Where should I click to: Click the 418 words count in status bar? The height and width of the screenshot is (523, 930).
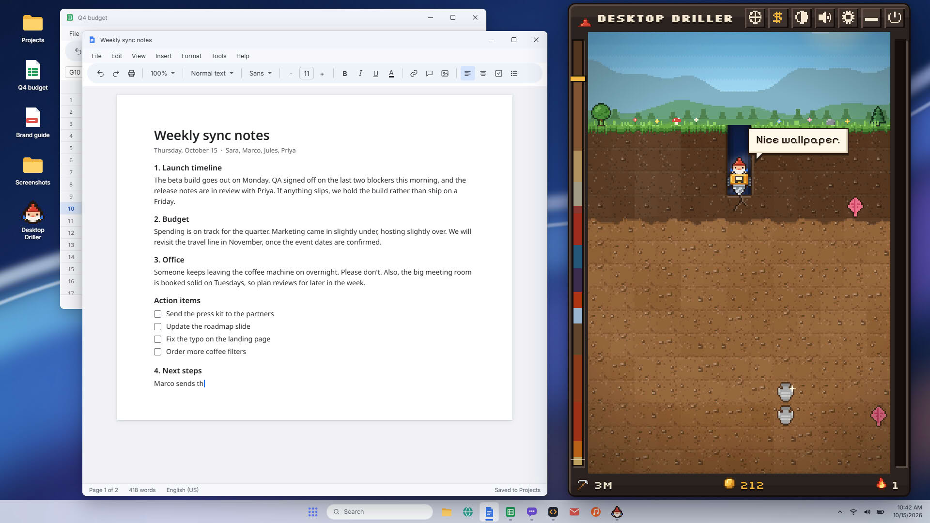[142, 490]
